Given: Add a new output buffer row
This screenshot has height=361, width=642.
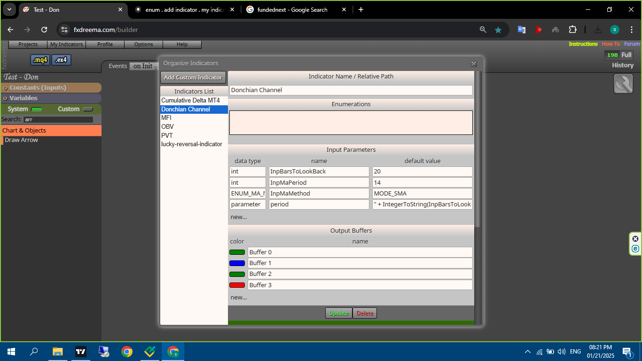Looking at the screenshot, I should (239, 298).
